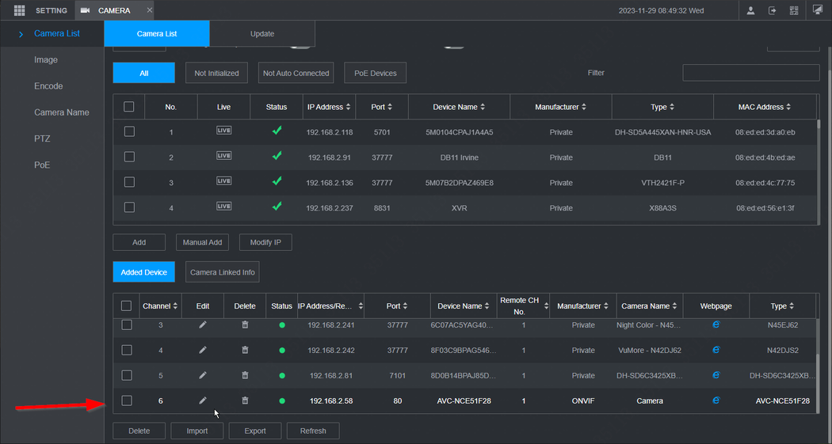Switch to the Update tab

[262, 34]
